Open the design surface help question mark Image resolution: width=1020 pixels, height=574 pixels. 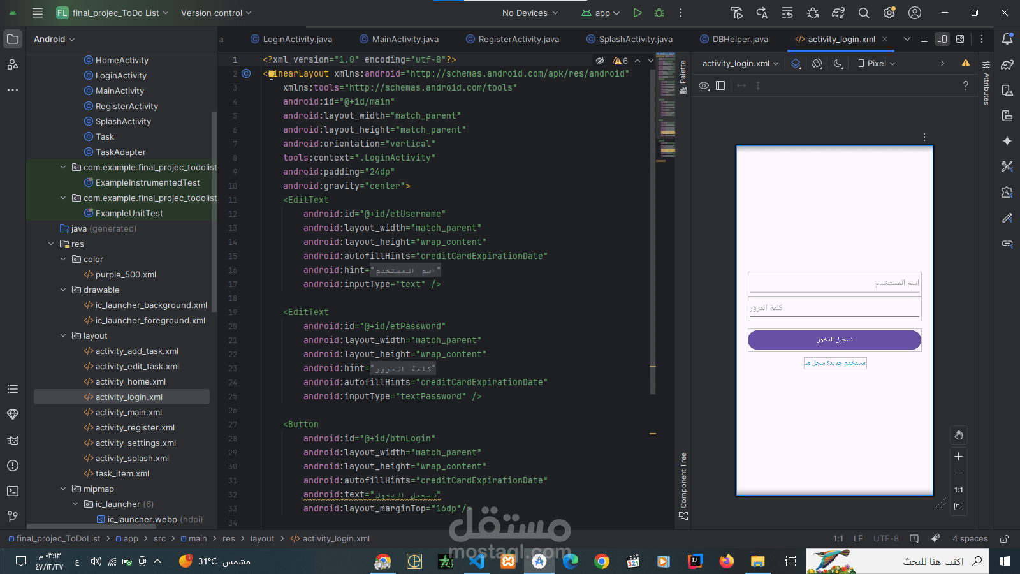pos(966,85)
